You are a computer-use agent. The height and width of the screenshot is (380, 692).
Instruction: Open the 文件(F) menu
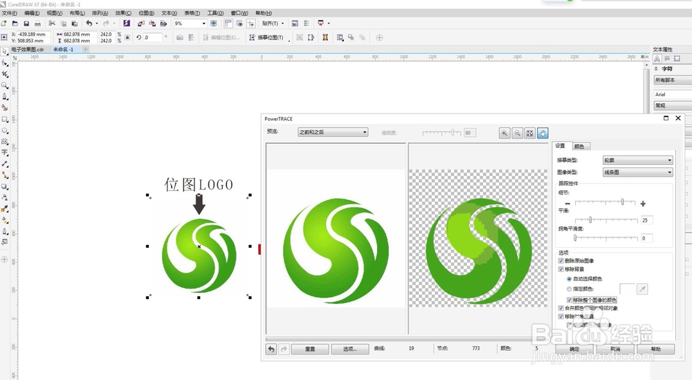pos(9,13)
